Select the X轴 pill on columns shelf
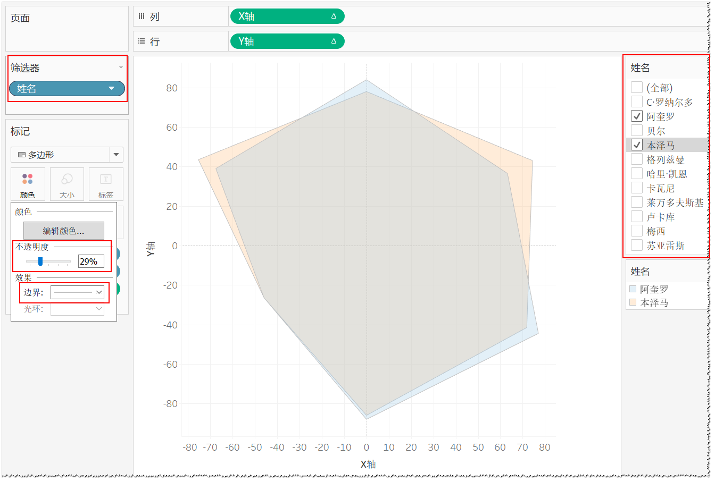715x482 pixels. tap(287, 16)
